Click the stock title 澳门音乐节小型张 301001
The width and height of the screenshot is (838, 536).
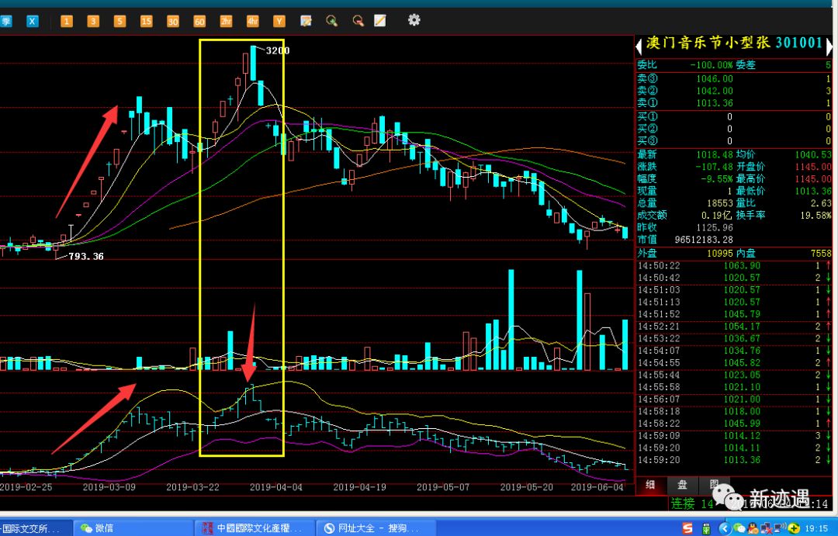click(734, 43)
